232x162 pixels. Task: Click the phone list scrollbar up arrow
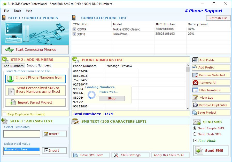click(x=188, y=65)
